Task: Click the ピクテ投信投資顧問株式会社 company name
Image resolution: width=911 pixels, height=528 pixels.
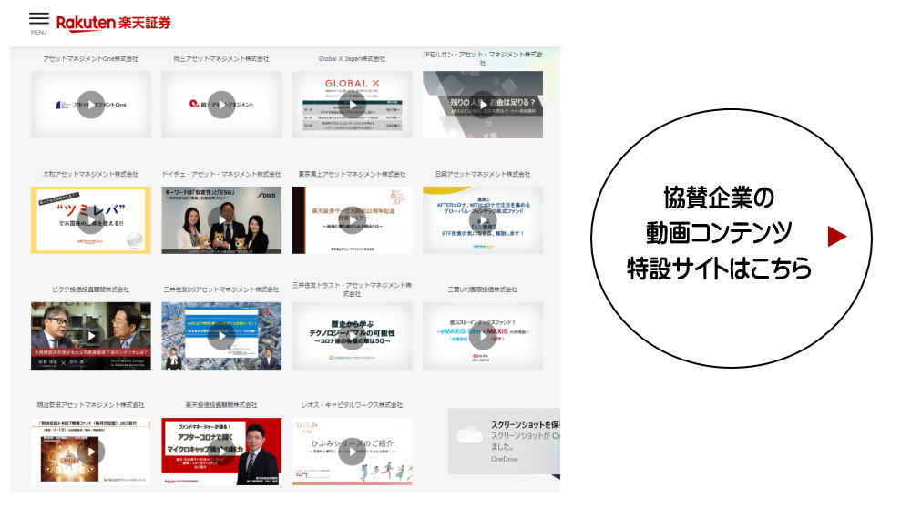Action: 90,289
